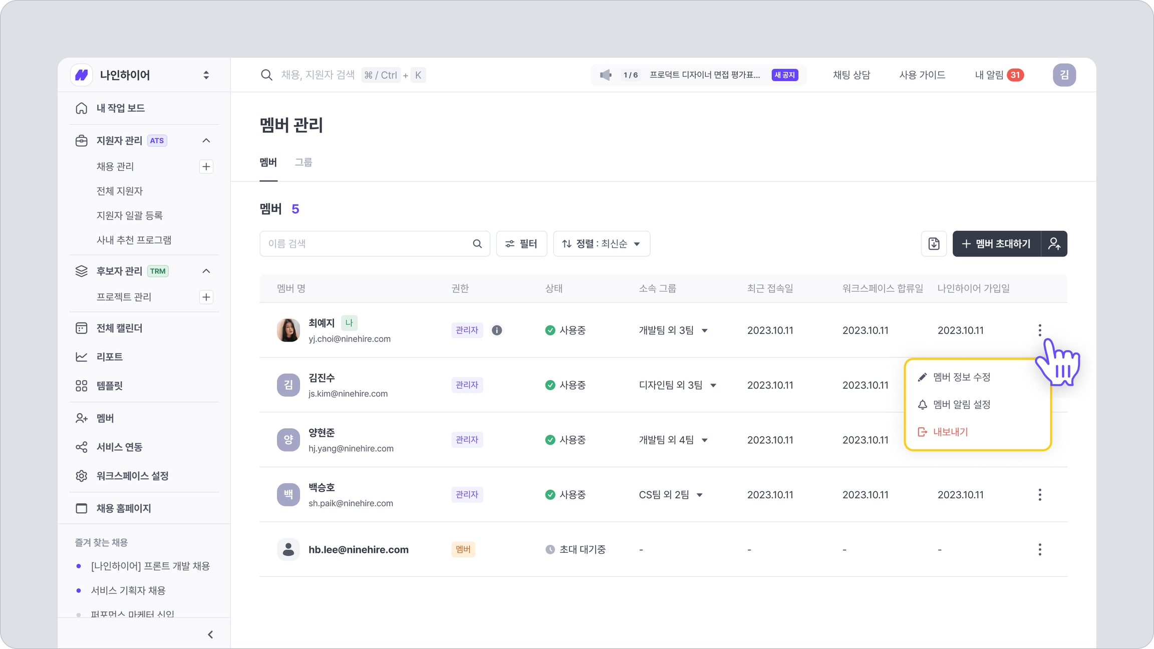Collapse the 지원자 관리 section
Screen dimensions: 1154x649
[x=206, y=141]
